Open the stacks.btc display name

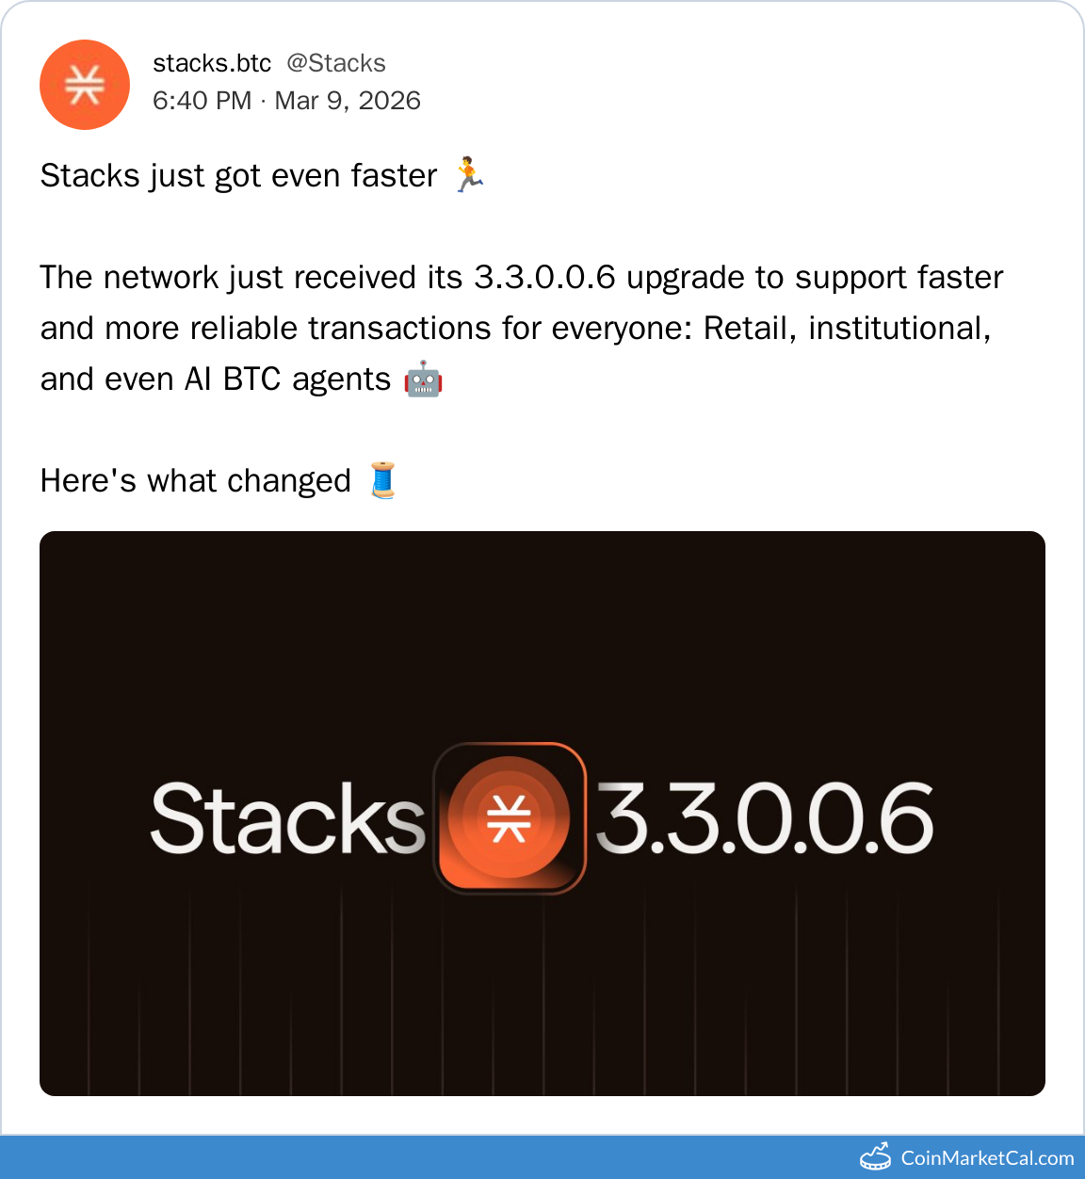click(212, 63)
